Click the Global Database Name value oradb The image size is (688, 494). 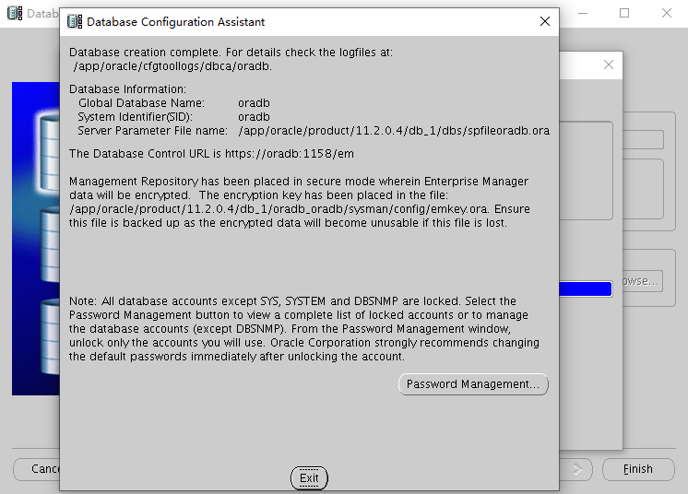click(x=254, y=103)
